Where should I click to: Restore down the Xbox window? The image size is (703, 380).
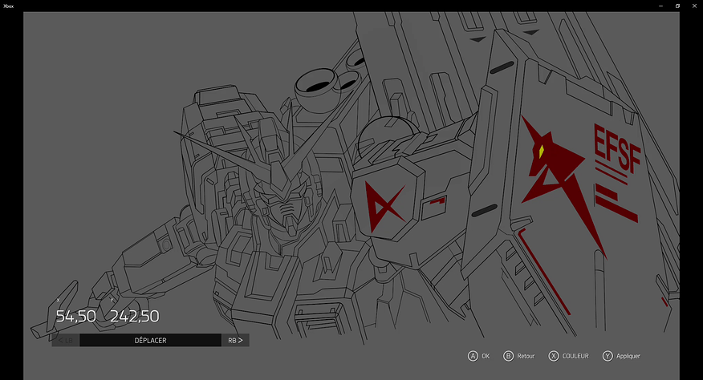(x=677, y=6)
